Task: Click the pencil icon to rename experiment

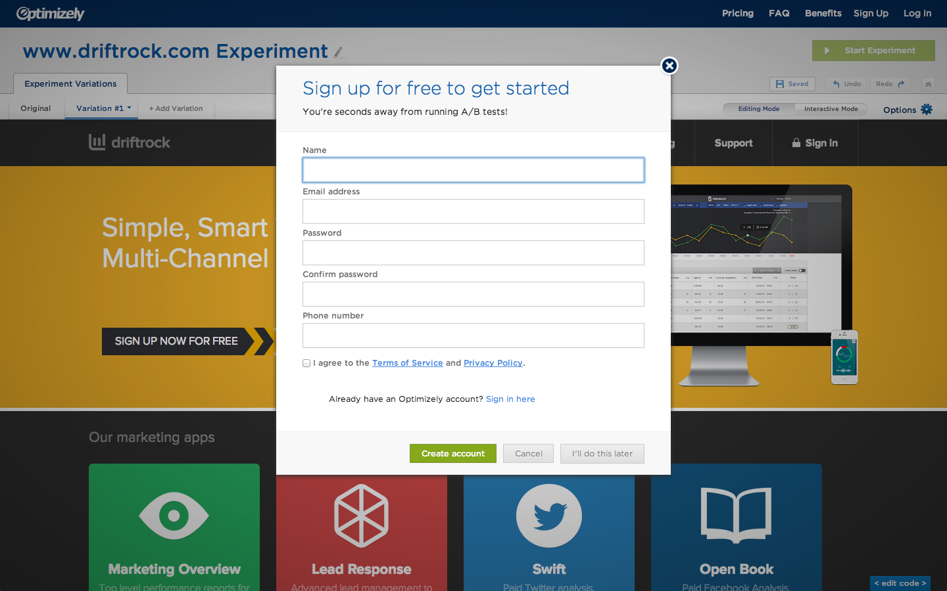Action: tap(339, 52)
